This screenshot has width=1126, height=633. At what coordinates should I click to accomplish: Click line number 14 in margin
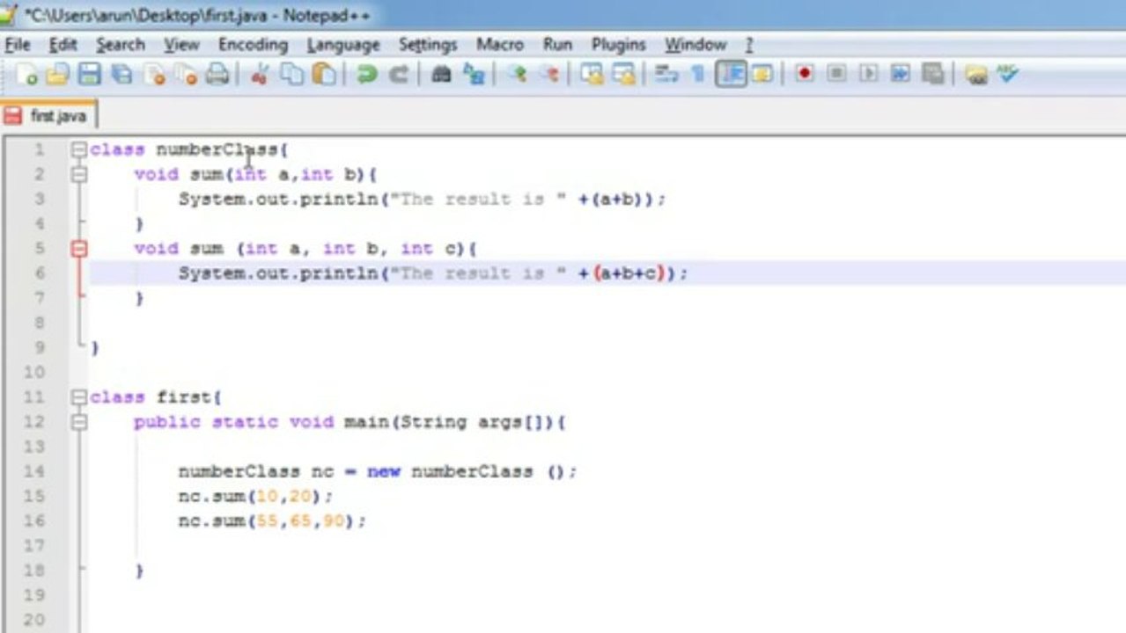(x=34, y=471)
